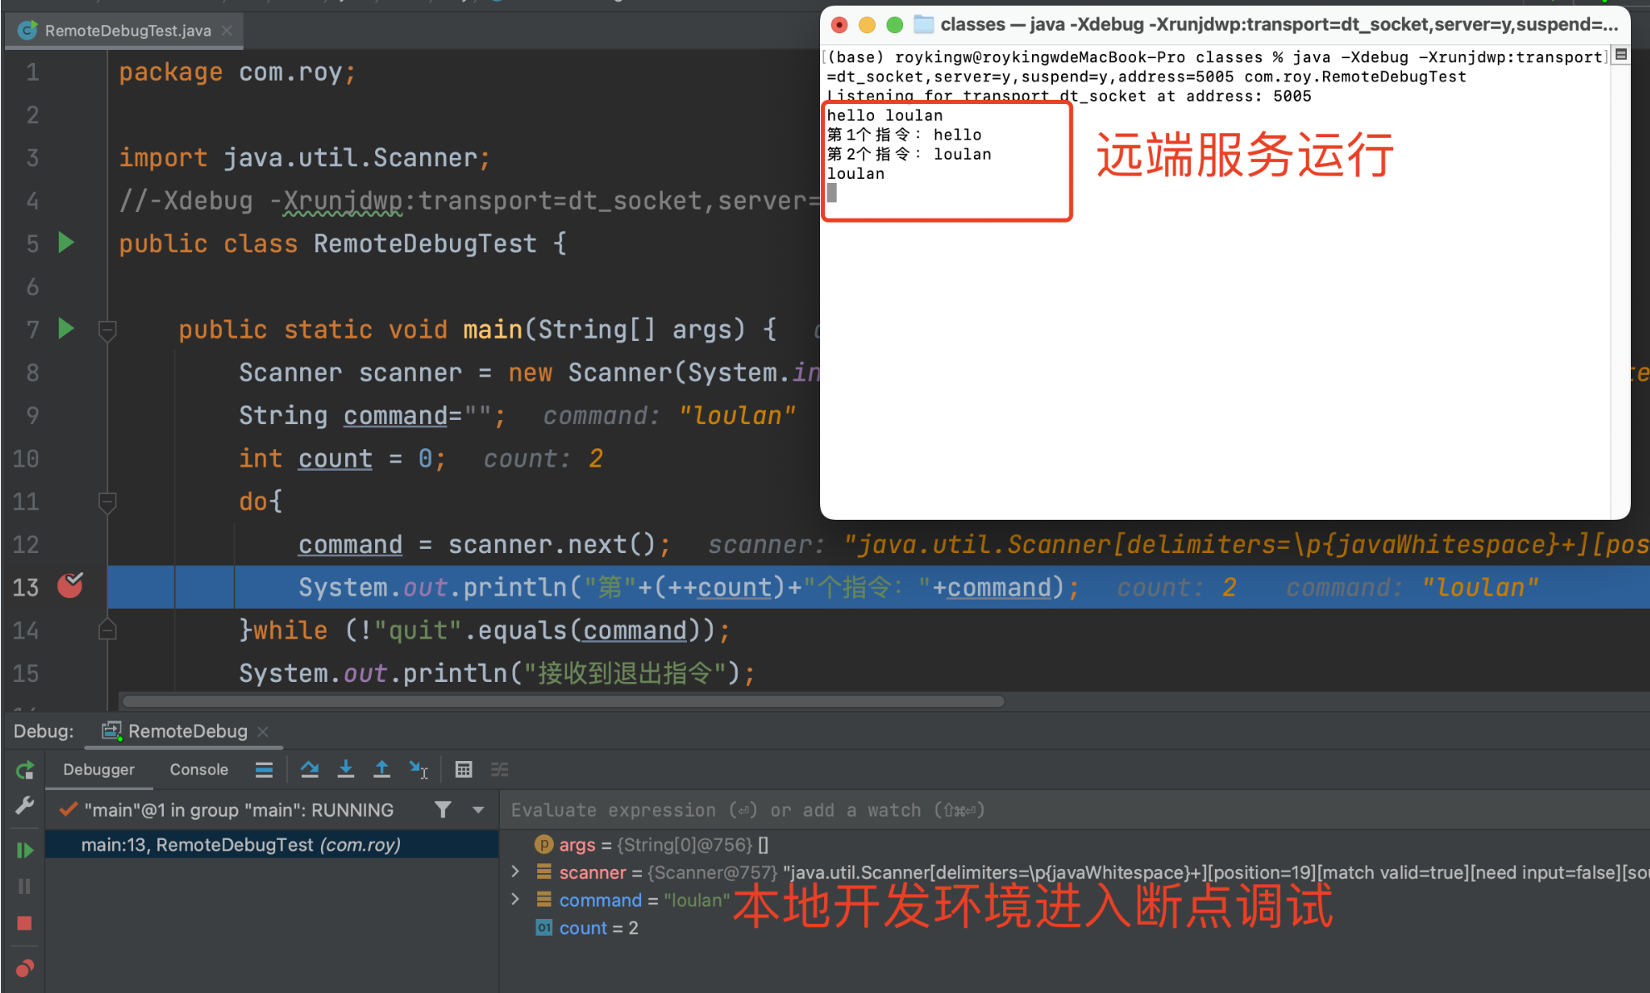Select the main:13 RemoteDebugTest stack frame
Screen dimensions: 1650x993
272,844
